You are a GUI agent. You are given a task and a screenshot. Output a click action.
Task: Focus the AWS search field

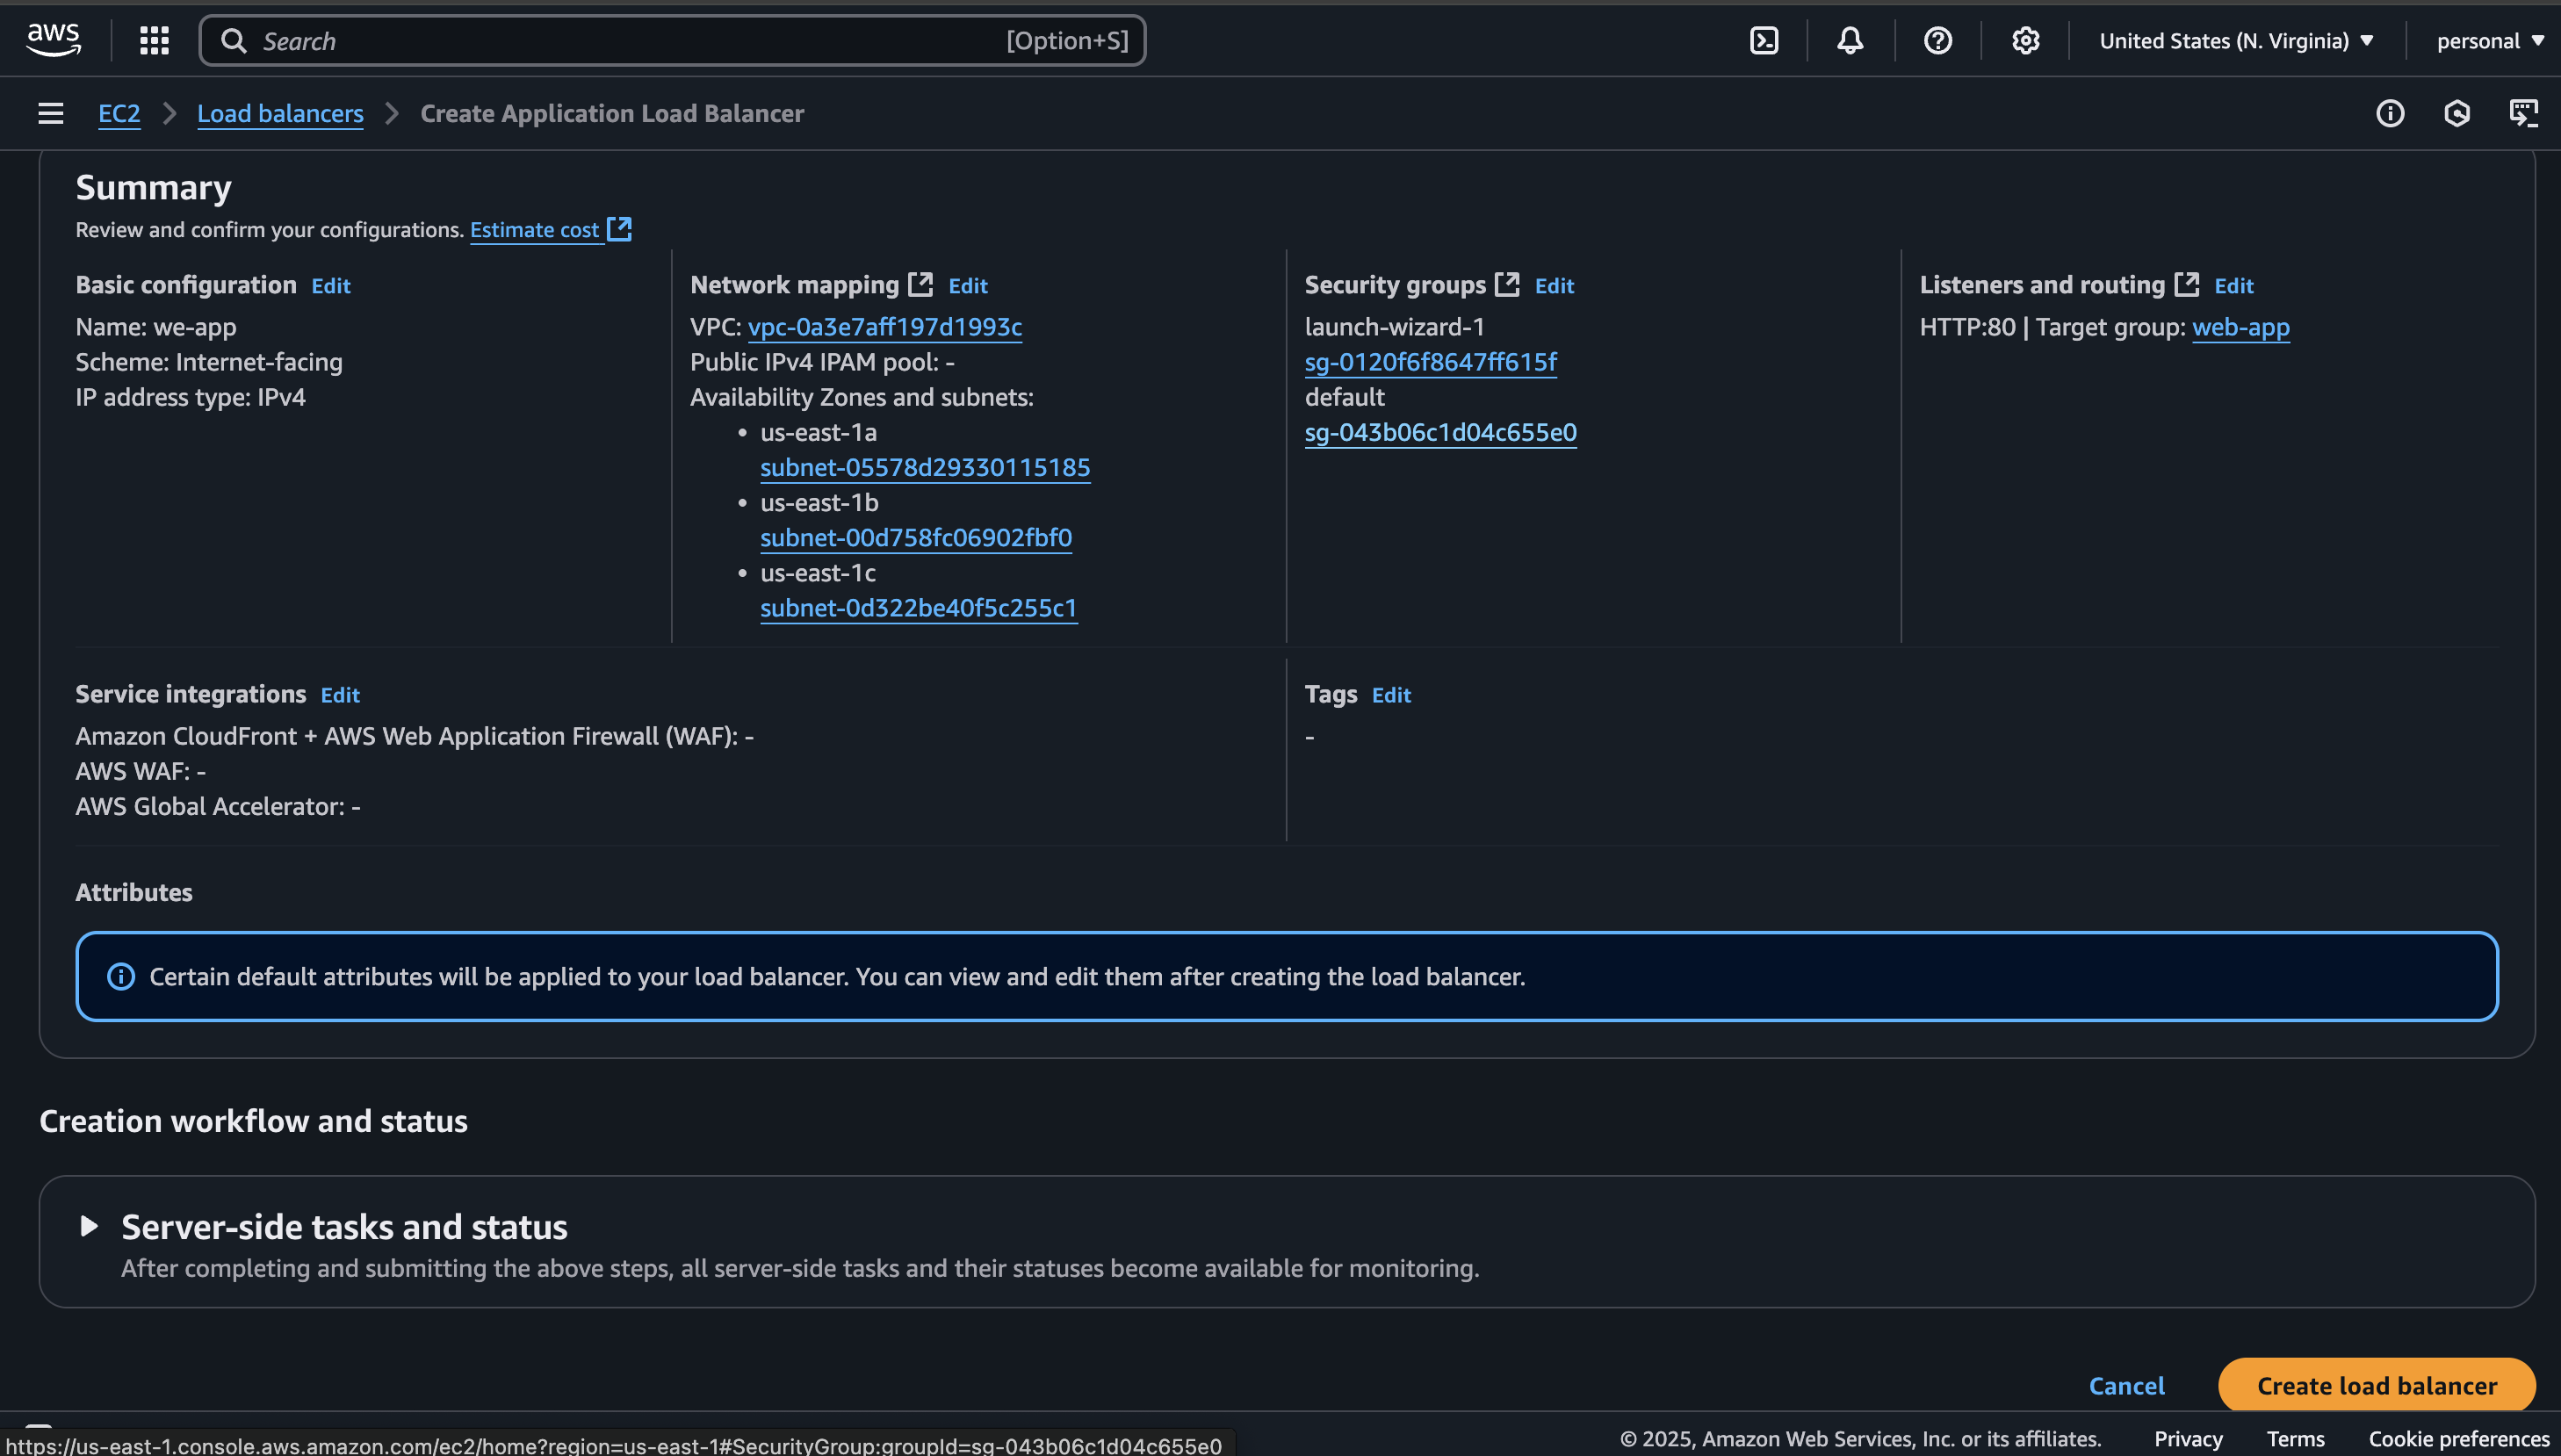coord(672,40)
